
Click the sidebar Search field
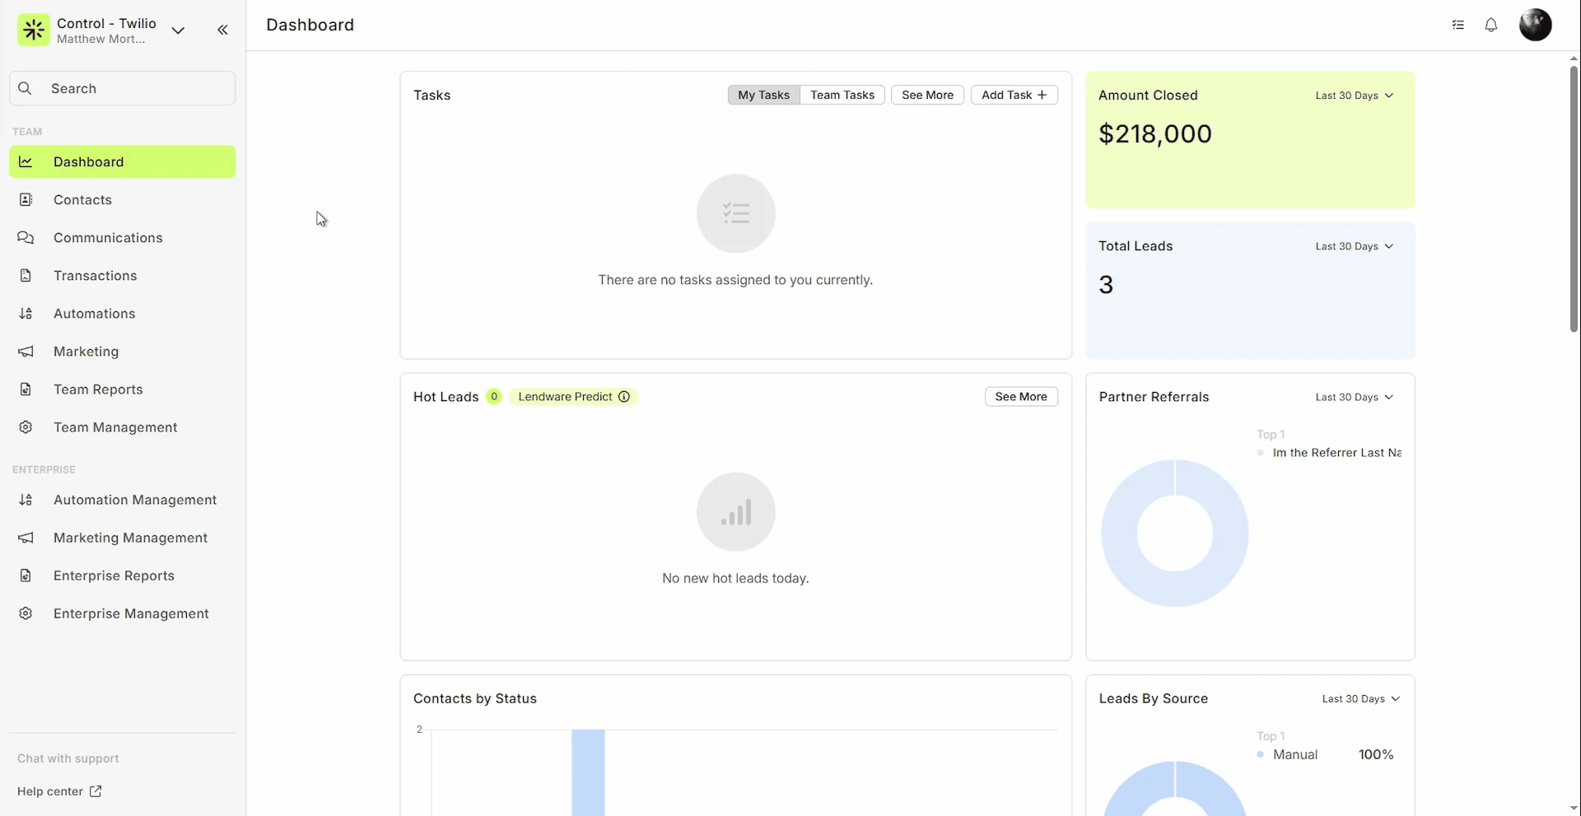[124, 89]
